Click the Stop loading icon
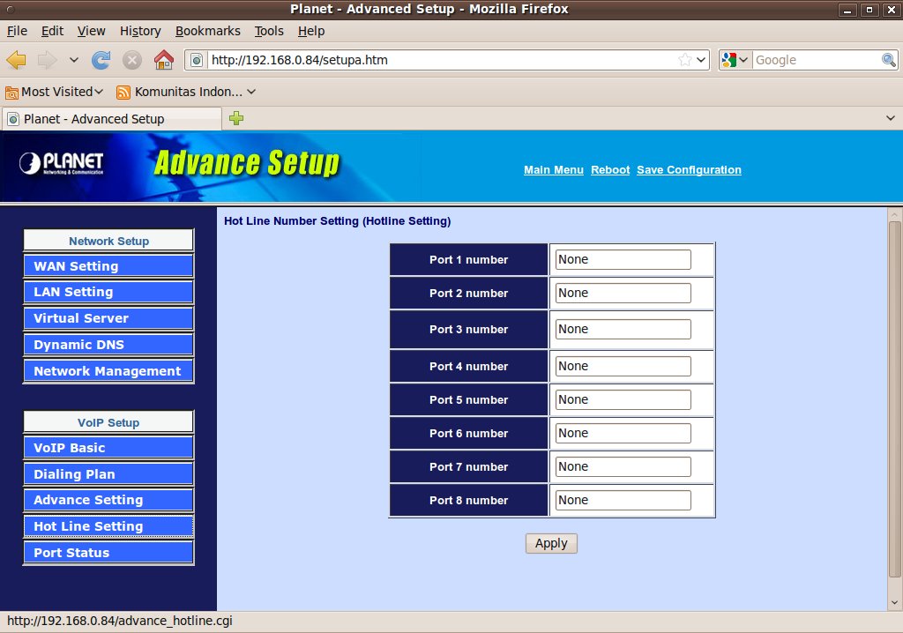Screen dimensions: 903x633 (132, 60)
